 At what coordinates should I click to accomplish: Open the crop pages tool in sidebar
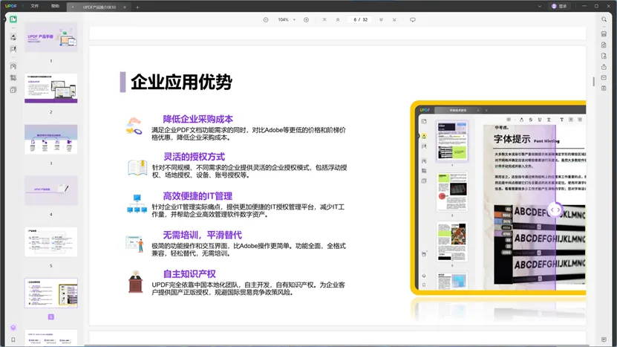coord(13,78)
